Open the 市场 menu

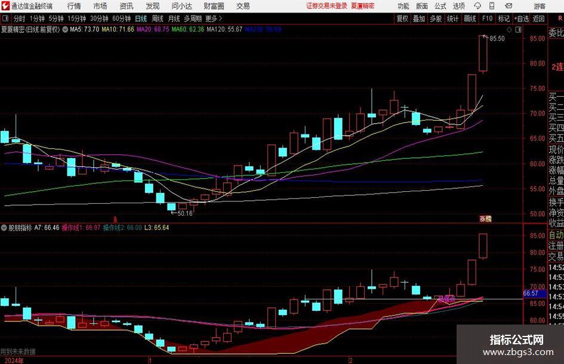tap(100, 6)
